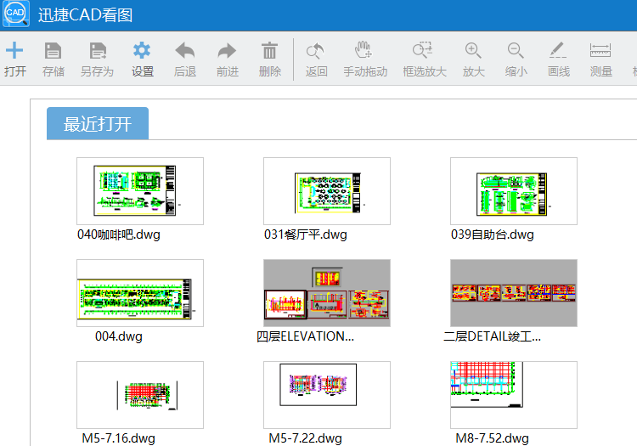Click the 后退 (Undo) arrow icon
Screen dimensions: 637x446
click(185, 51)
